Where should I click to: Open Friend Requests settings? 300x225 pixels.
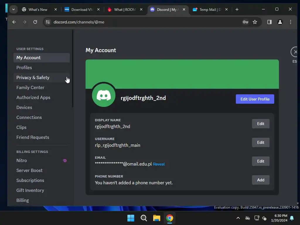(x=42, y=137)
